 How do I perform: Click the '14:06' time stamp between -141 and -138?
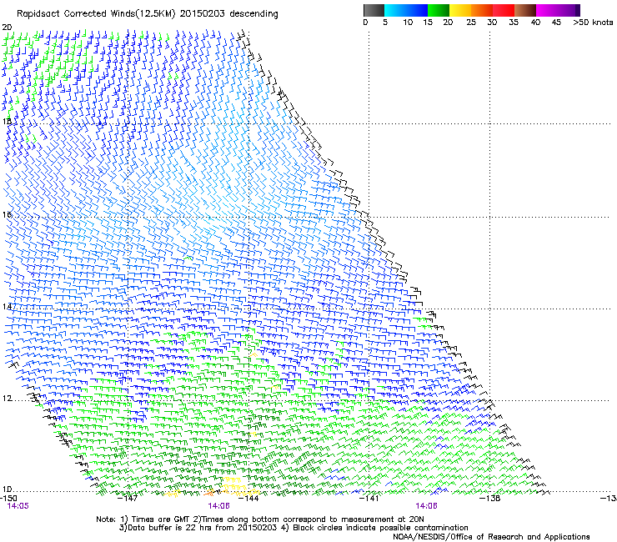coord(427,506)
